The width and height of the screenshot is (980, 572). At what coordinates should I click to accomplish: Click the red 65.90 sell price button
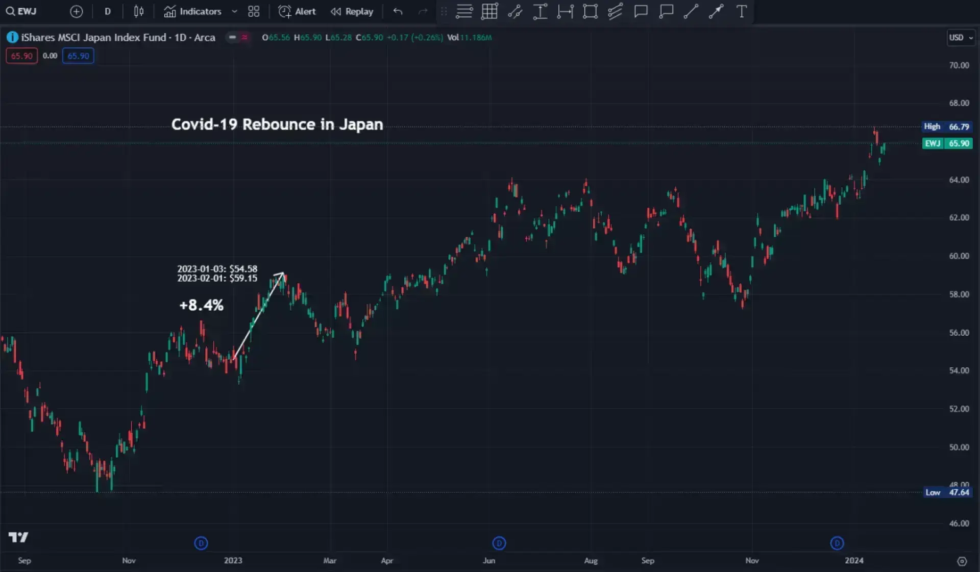[21, 56]
